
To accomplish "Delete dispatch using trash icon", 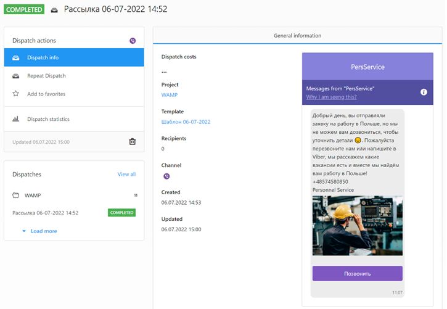I will click(133, 141).
